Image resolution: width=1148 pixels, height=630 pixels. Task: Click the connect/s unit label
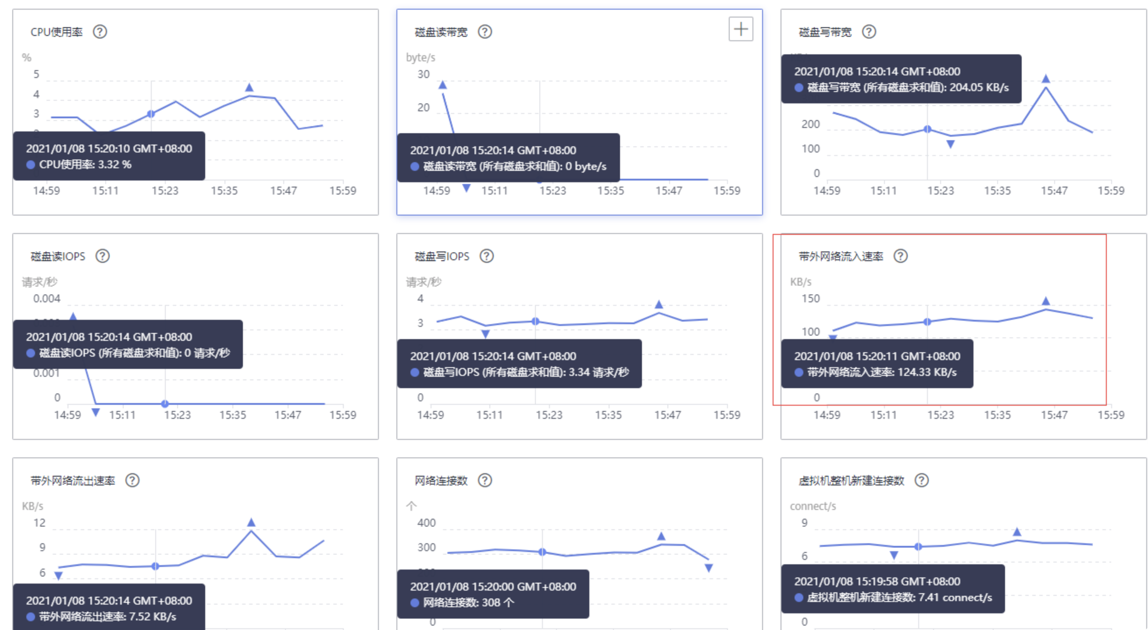click(813, 506)
